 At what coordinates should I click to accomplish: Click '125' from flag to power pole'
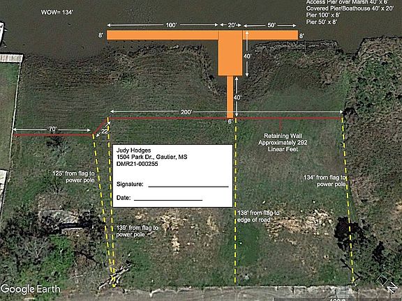point(73,177)
